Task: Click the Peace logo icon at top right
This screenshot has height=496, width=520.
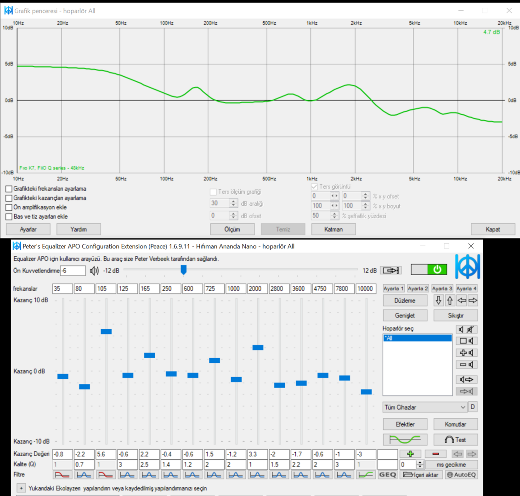Action: (x=468, y=266)
